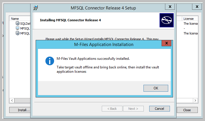Select the SQLDat list item text
Viewport: 205px width, 121px height.
tap(25, 24)
